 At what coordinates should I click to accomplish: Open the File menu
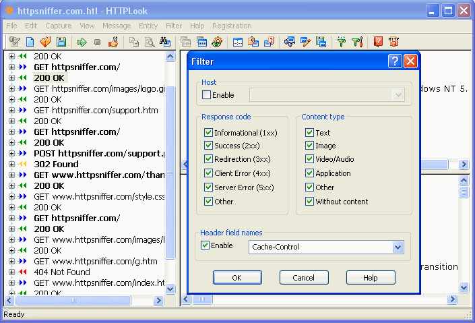[x=12, y=26]
